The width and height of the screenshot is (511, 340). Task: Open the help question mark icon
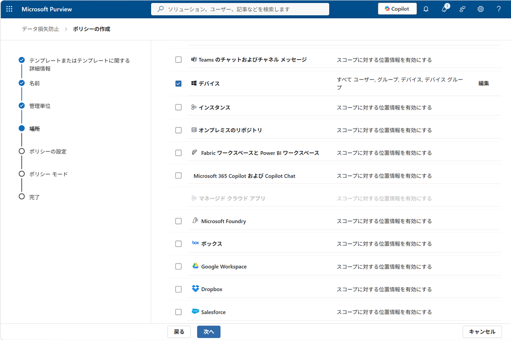pos(499,9)
